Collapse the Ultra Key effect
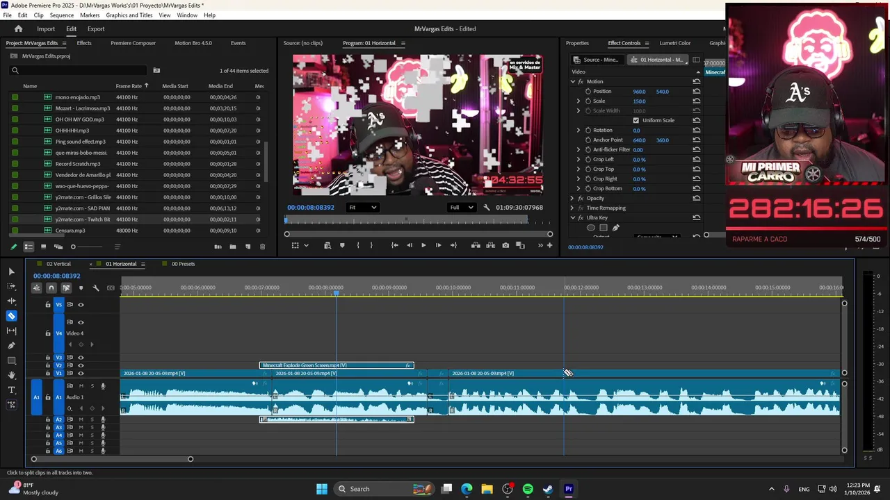This screenshot has width=890, height=500. tap(573, 218)
